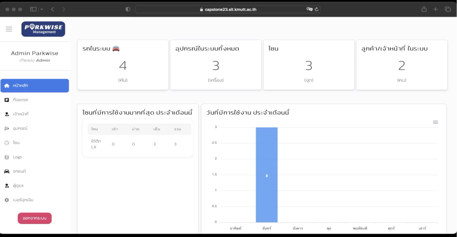Image resolution: width=457 pixels, height=237 pixels.
Task: Click the gear icon beside เบอร์ฉุกเฉิน
Action: coord(7,200)
